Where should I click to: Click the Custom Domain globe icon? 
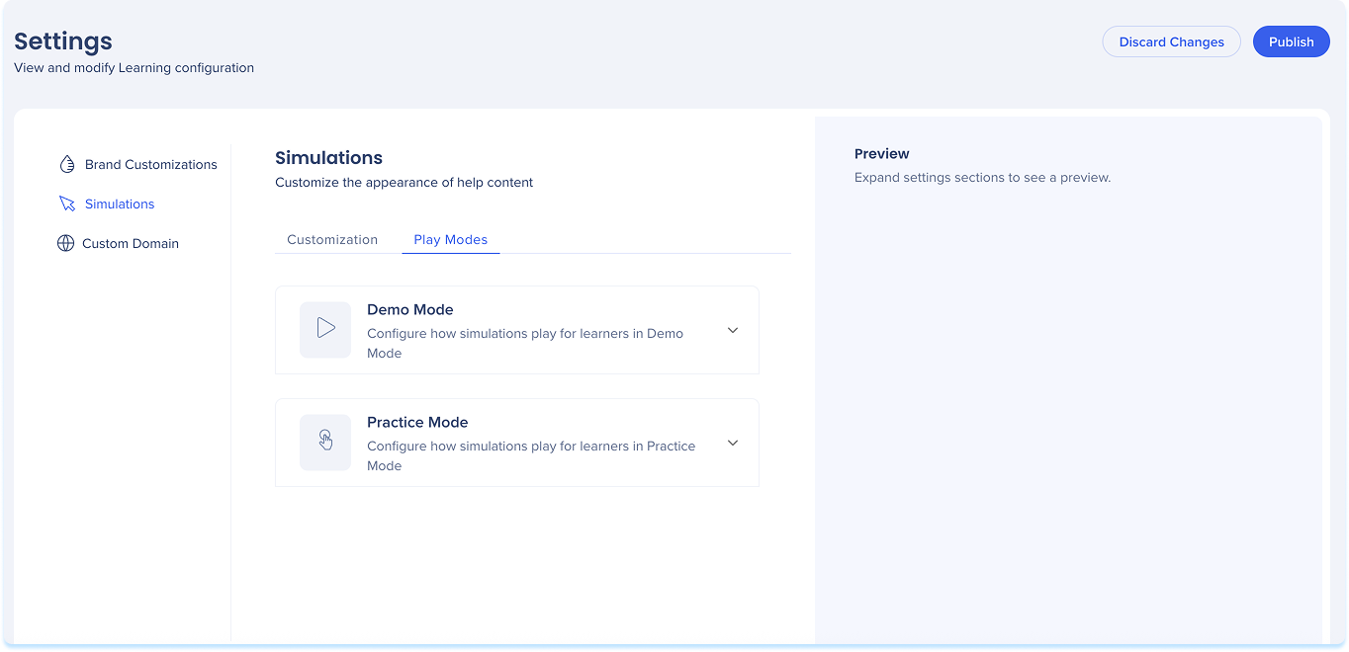65,243
